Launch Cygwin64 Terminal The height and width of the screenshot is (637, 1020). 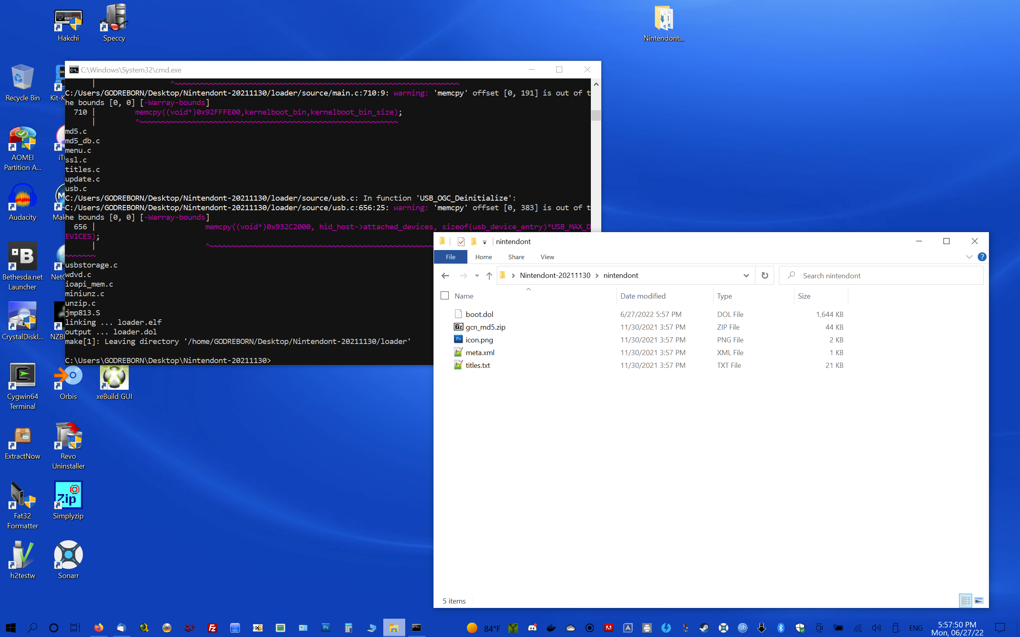(x=23, y=387)
